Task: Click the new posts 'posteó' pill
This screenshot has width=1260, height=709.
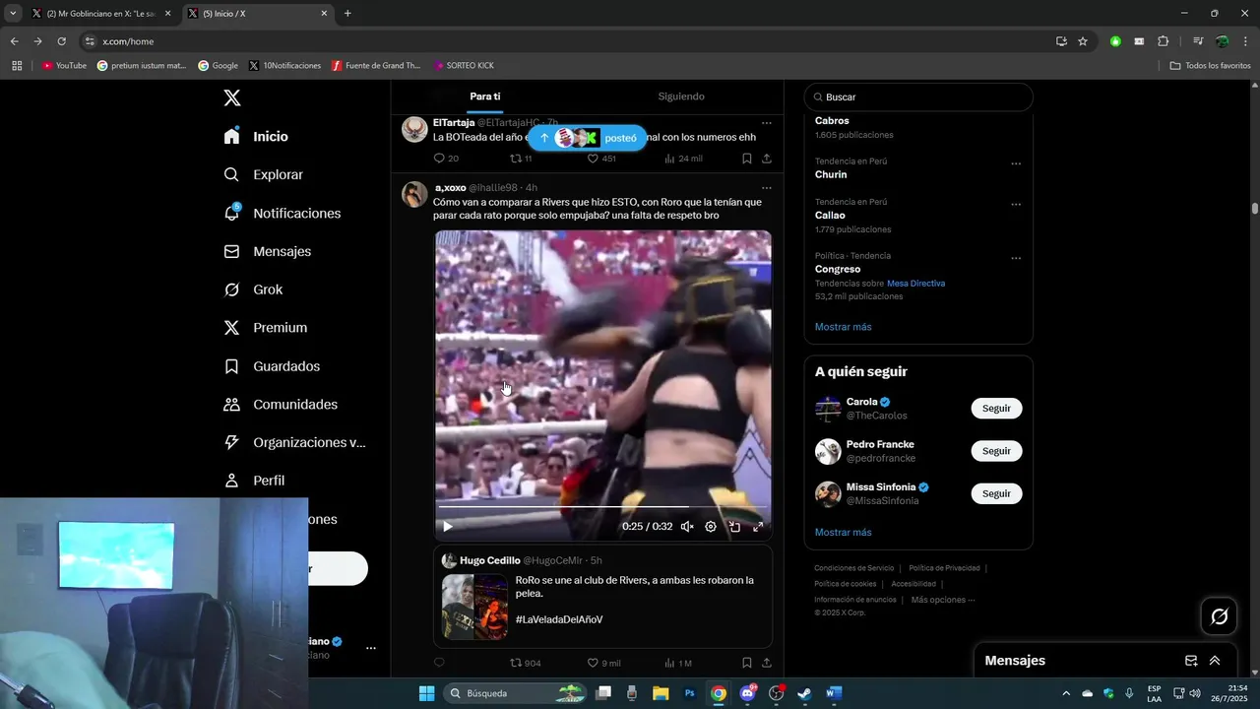Action: [587, 138]
